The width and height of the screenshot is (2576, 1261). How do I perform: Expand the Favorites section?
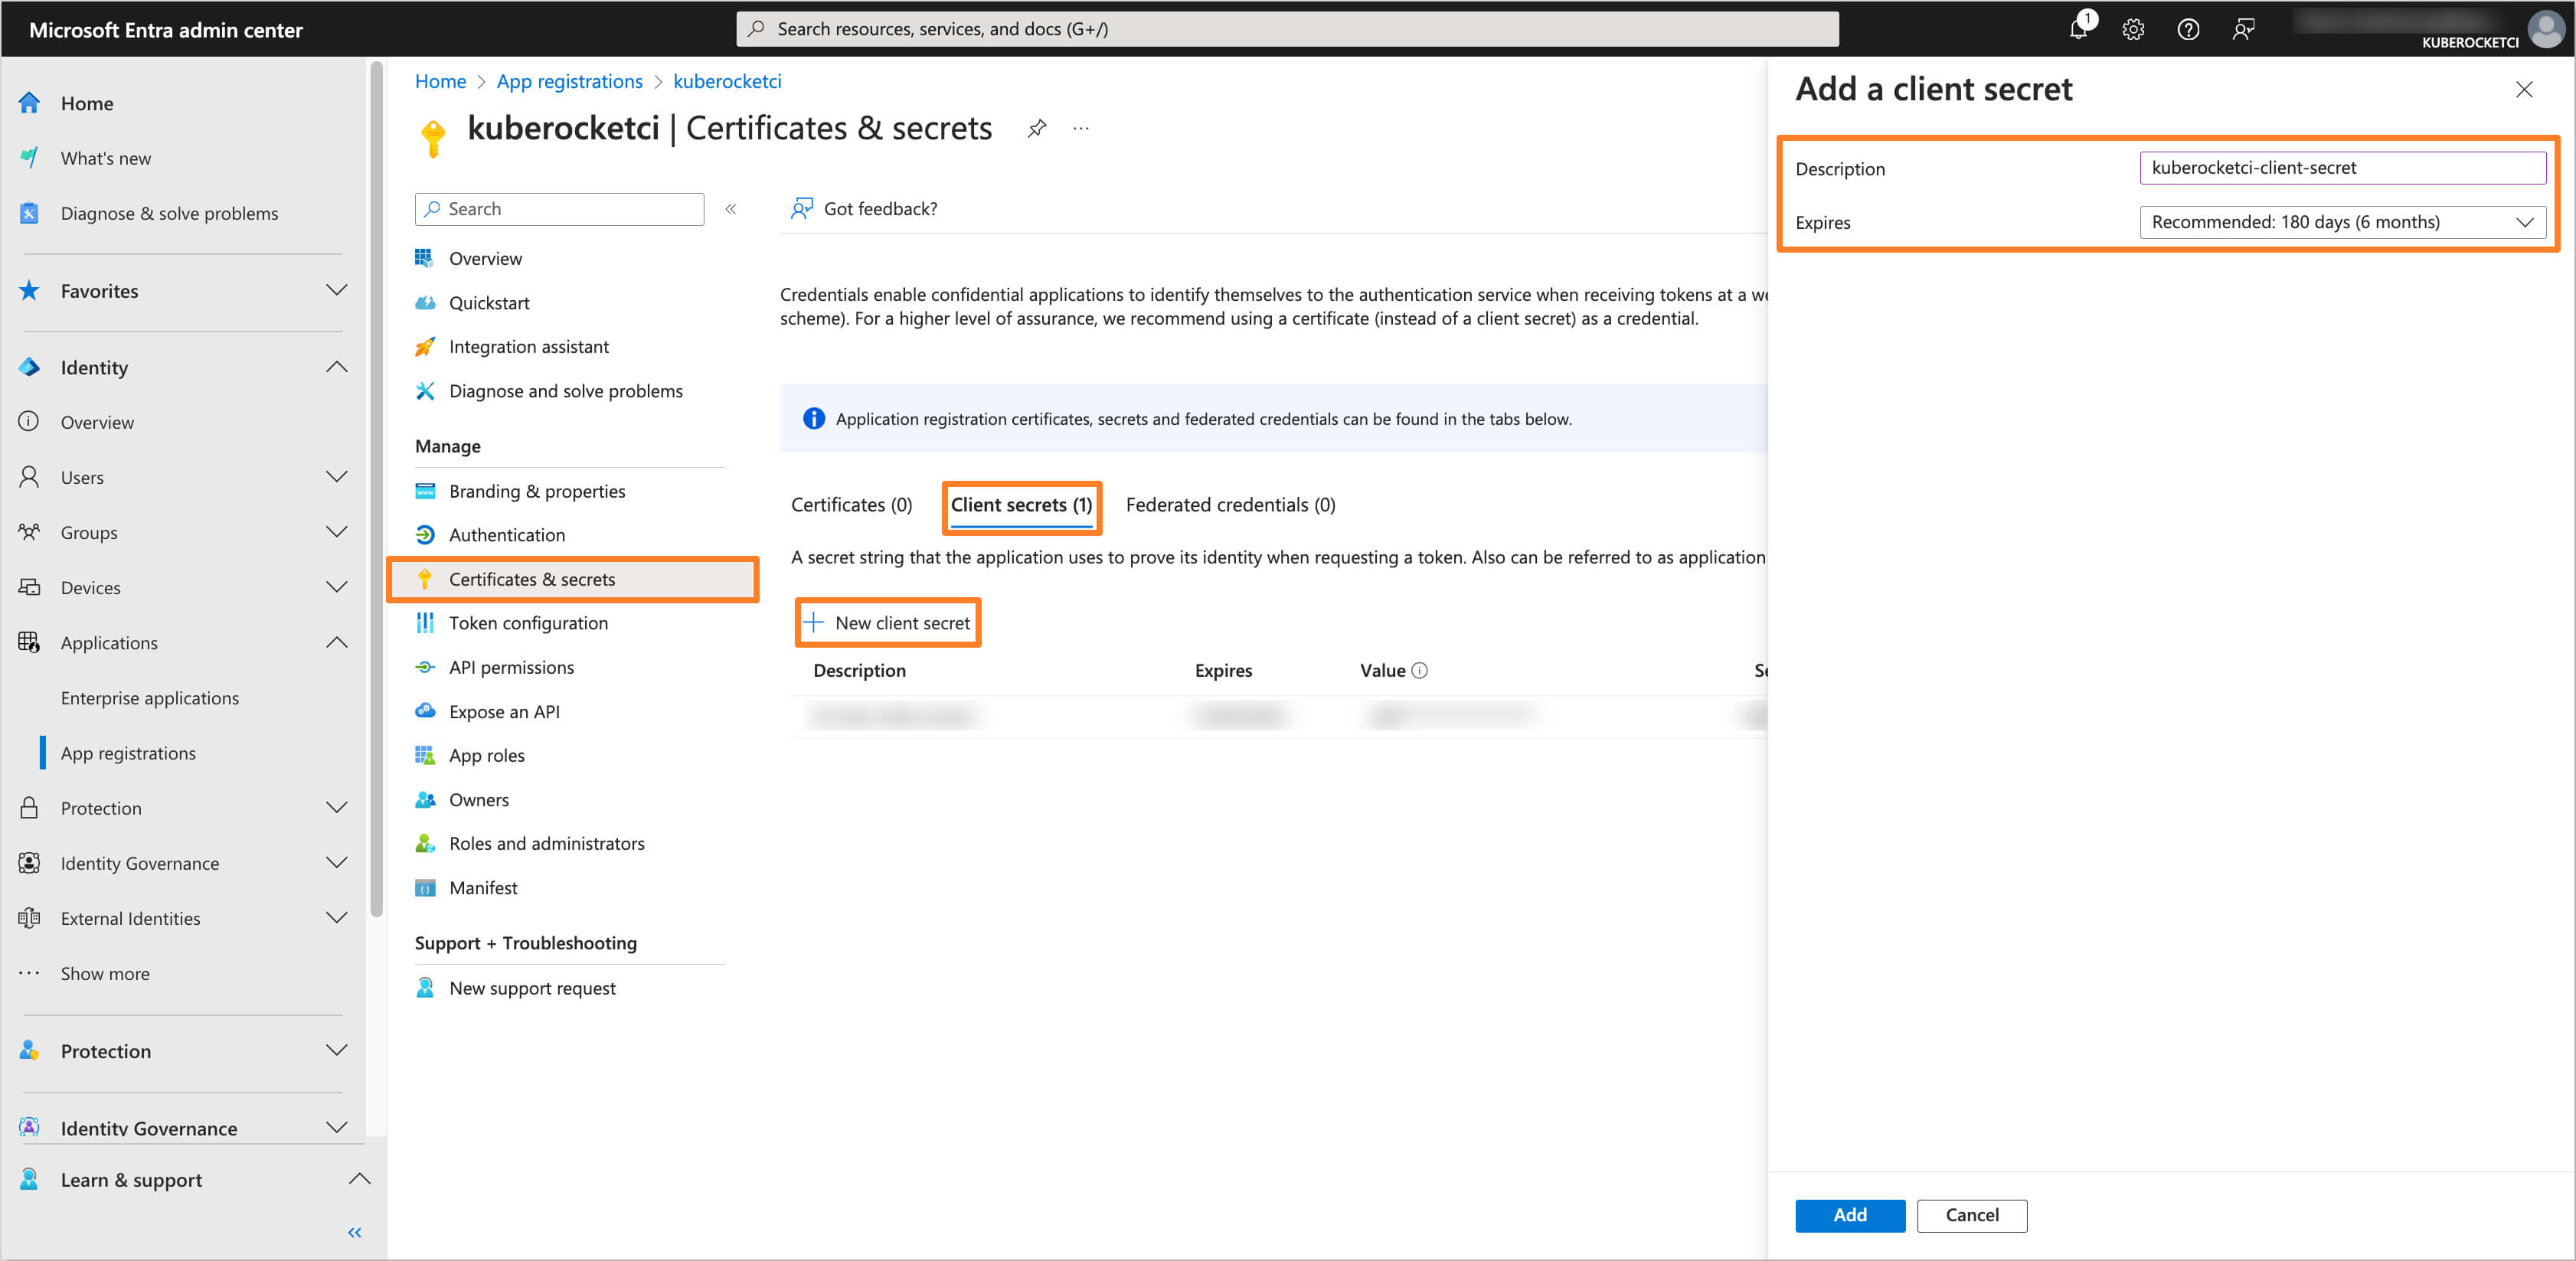(x=337, y=290)
